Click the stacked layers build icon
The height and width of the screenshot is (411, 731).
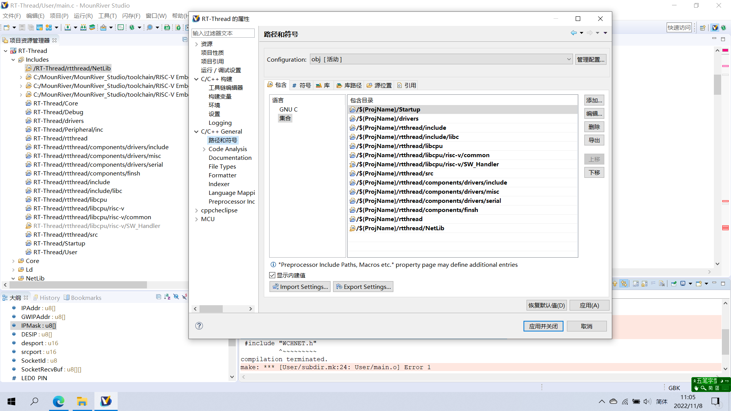pos(92,27)
